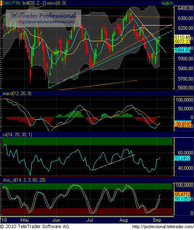This screenshot has height=230, width=194.
Task: Click the 5900,00 price axis label
Action: click(x=185, y=59)
